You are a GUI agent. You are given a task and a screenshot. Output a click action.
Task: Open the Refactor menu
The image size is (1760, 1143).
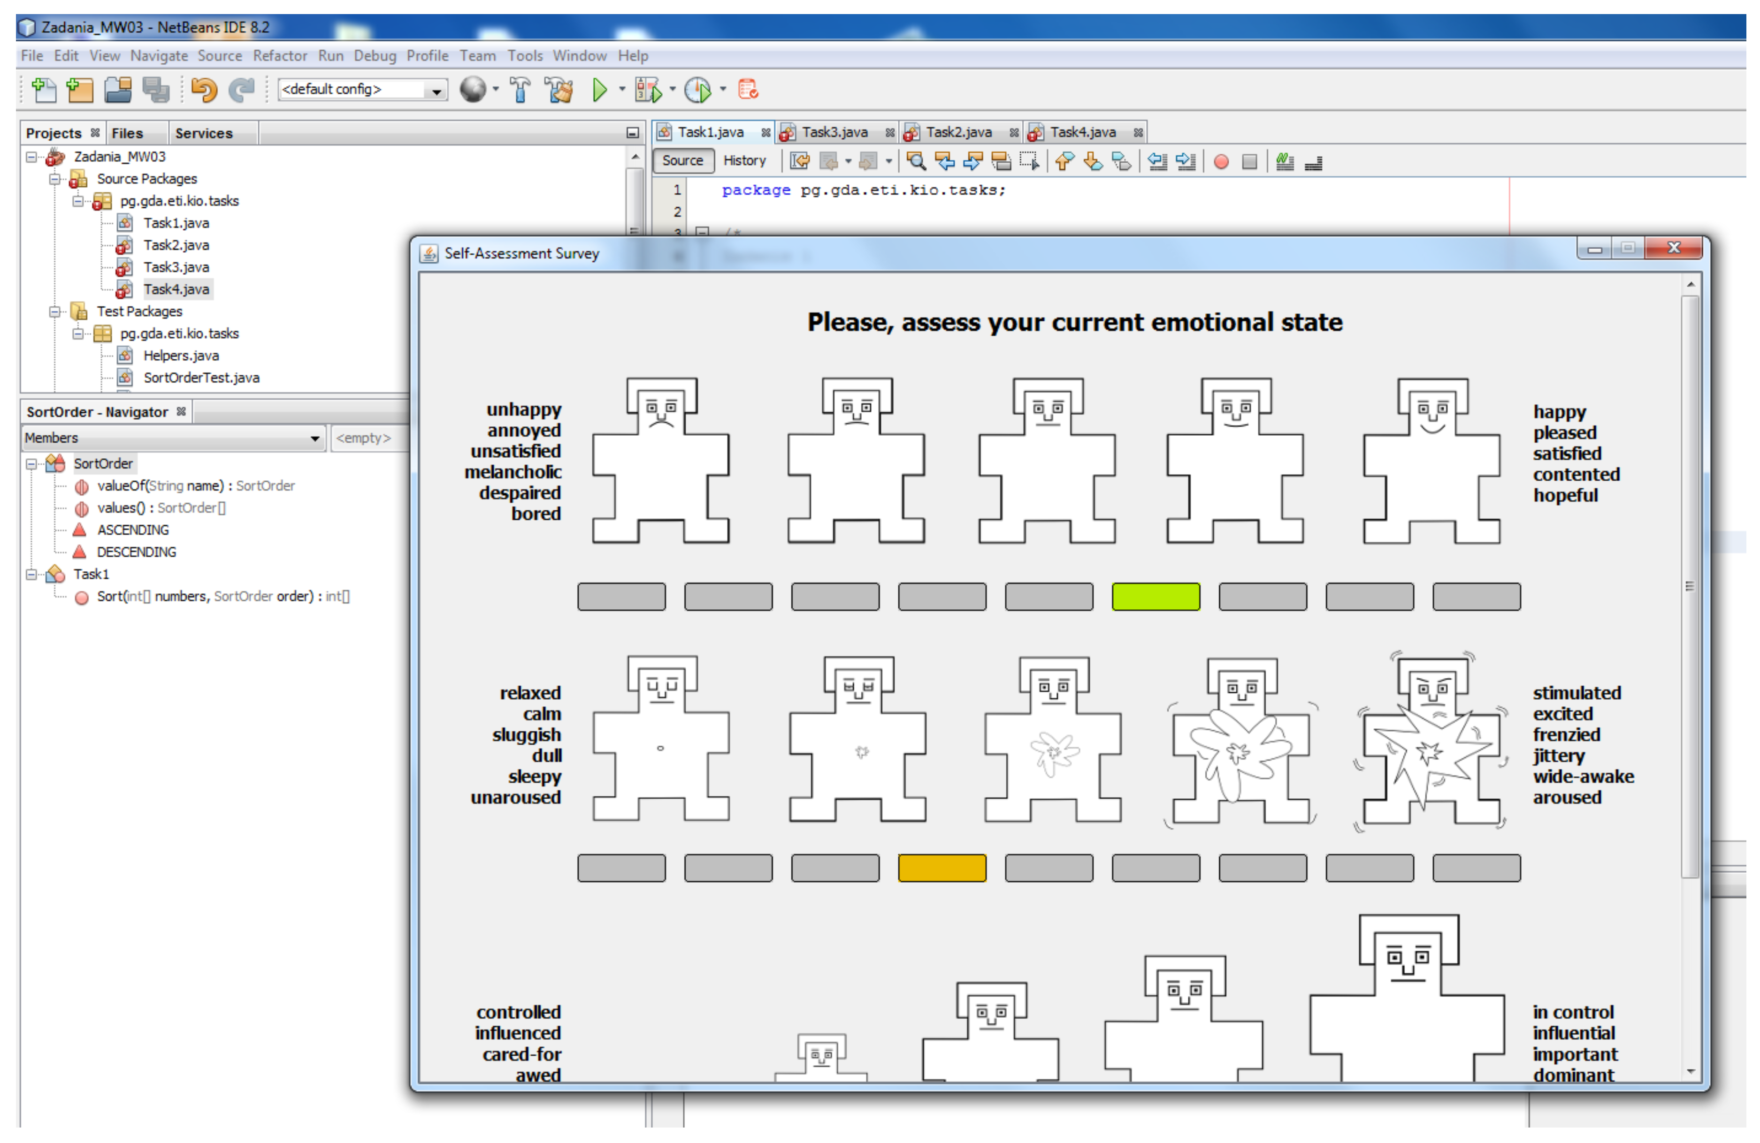(280, 55)
